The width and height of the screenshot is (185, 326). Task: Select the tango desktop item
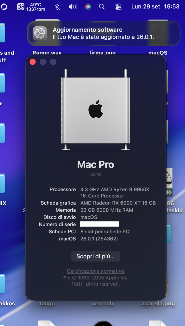(47, 303)
